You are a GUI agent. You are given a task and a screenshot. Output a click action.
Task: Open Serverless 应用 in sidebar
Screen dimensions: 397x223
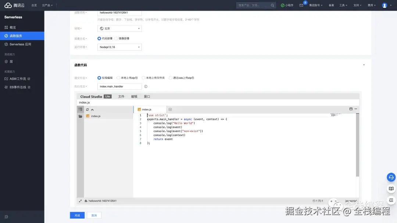tap(22, 44)
